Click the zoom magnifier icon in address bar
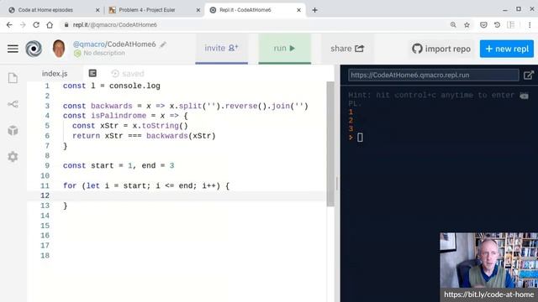The height and width of the screenshot is (302, 538). pos(453,24)
